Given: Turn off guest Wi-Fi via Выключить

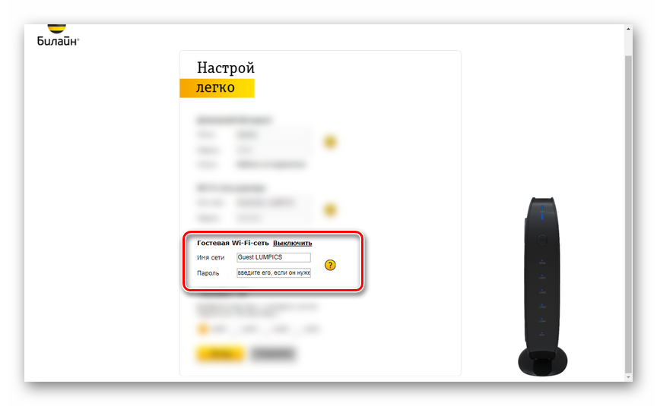Looking at the screenshot, I should [293, 243].
